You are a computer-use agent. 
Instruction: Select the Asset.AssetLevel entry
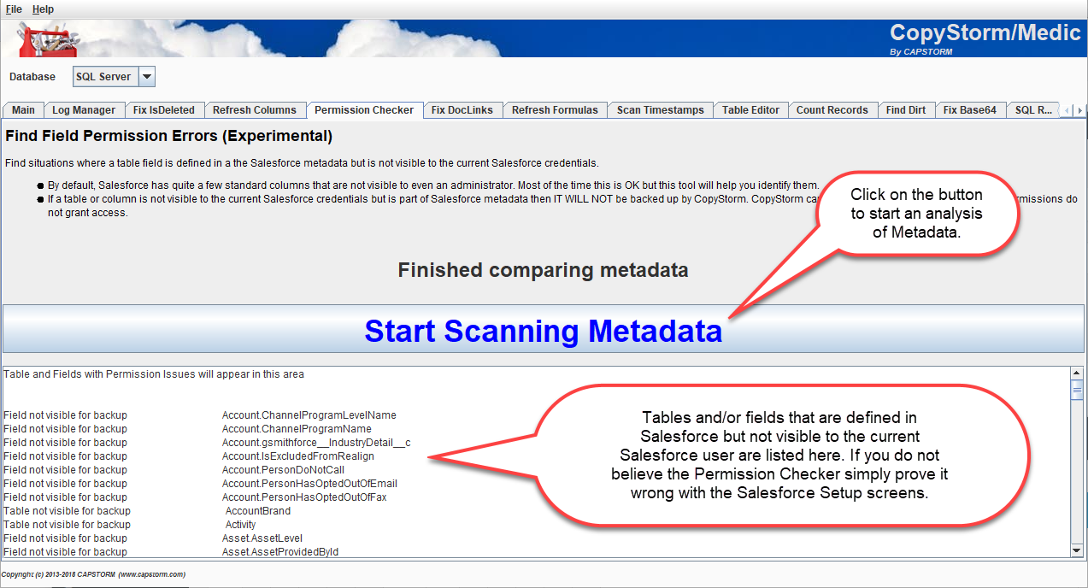[x=262, y=538]
